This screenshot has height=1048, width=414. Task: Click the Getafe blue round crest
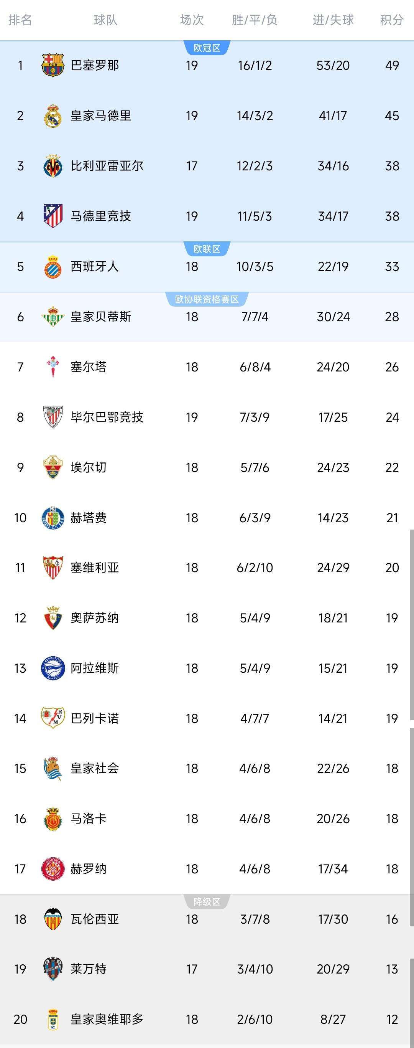[x=53, y=518]
